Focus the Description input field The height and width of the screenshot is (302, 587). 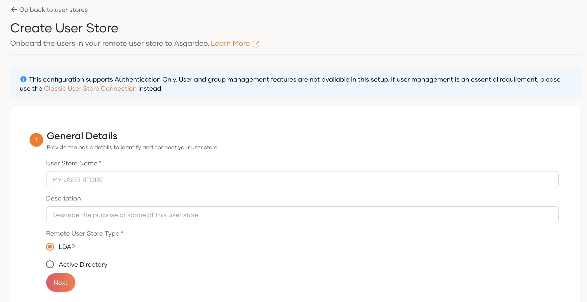point(302,215)
